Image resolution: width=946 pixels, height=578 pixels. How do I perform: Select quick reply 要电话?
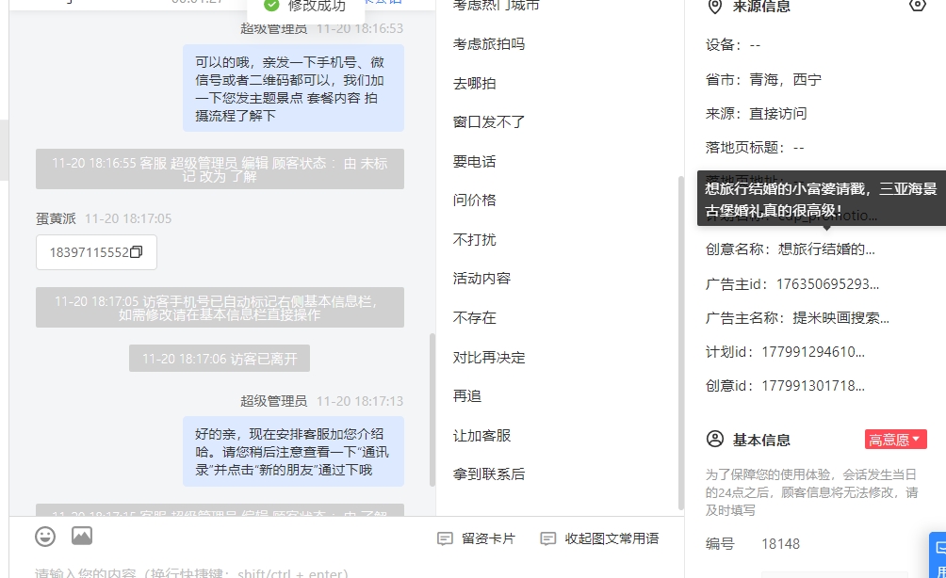tap(474, 162)
